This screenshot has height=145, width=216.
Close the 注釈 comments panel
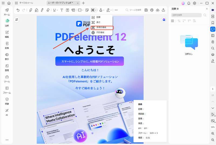[207, 9]
